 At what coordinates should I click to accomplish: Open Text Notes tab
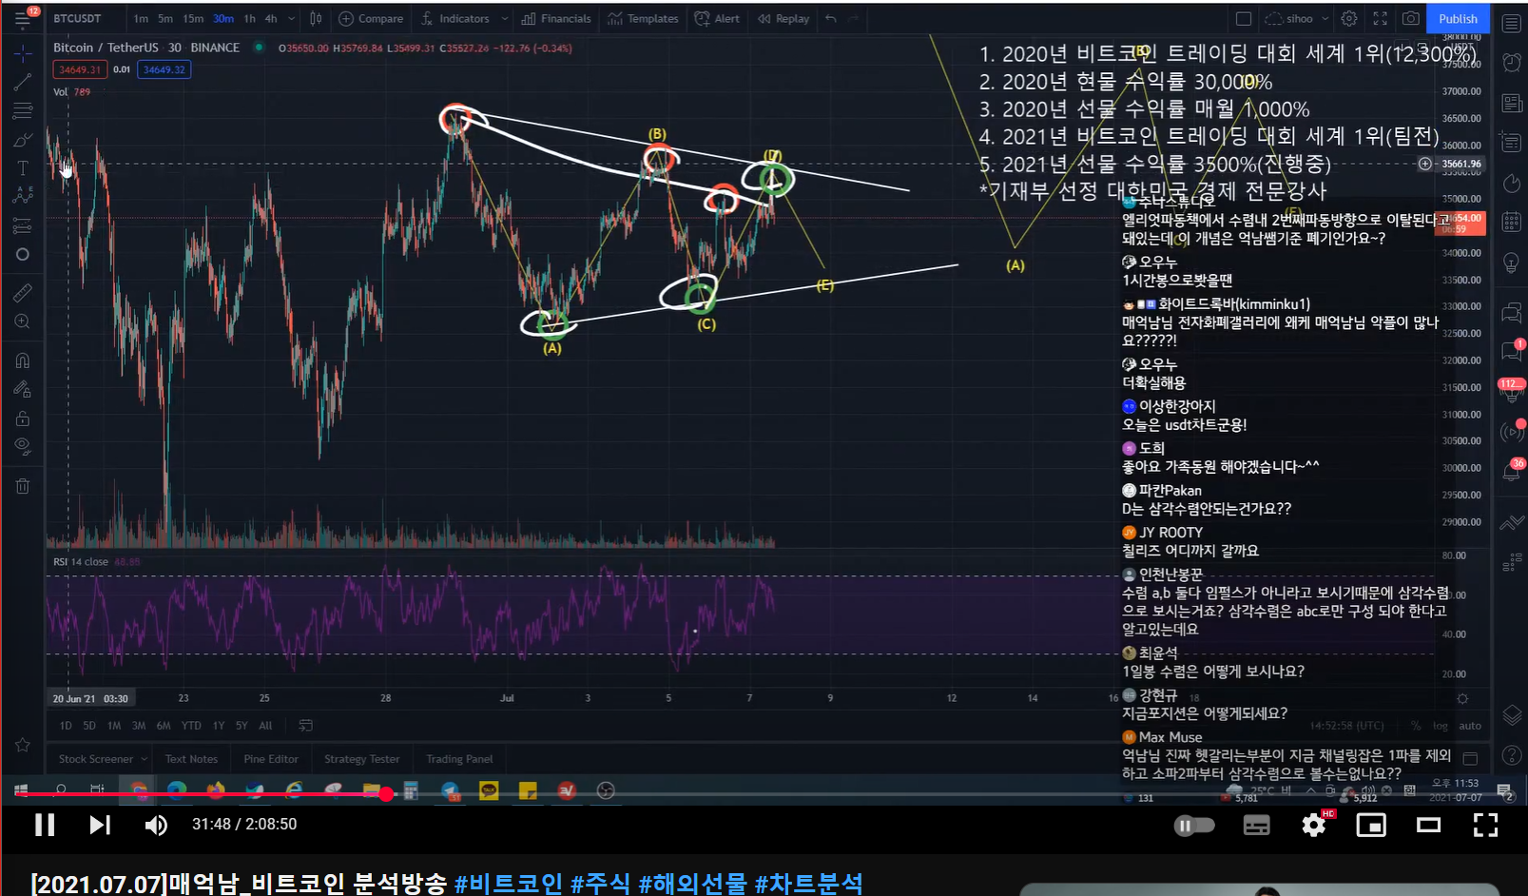[191, 759]
